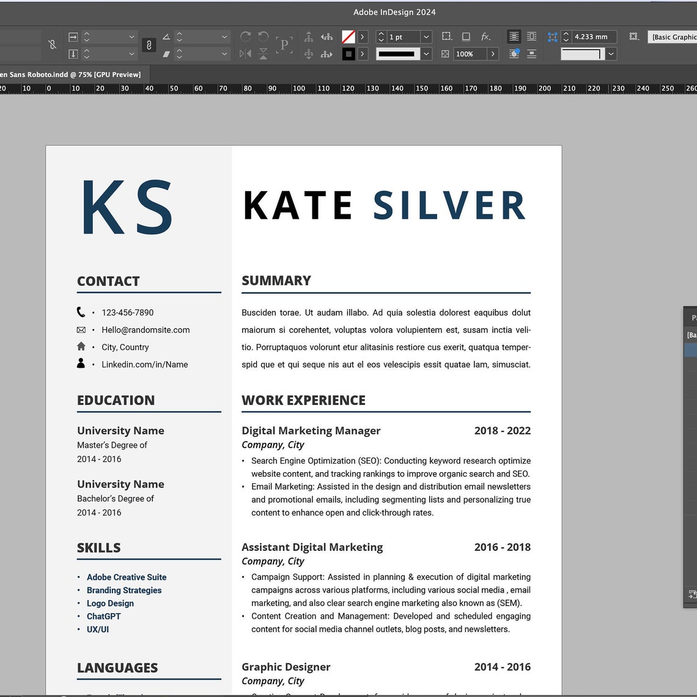Click the fx effects icon
The height and width of the screenshot is (697, 697).
pos(485,37)
